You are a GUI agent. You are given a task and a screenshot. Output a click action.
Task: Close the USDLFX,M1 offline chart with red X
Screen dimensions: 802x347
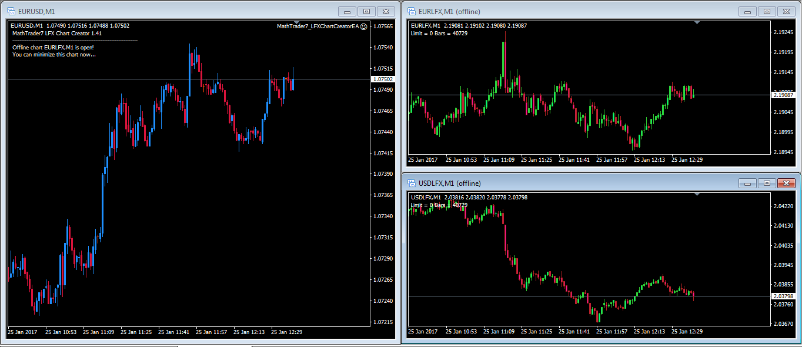point(786,183)
